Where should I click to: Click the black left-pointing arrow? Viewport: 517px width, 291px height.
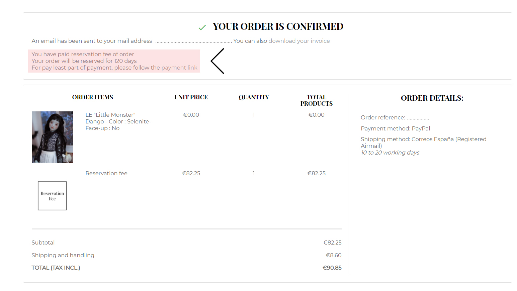coord(218,61)
